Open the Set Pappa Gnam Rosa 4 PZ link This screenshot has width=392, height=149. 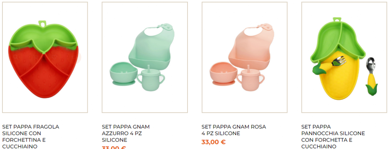click(x=234, y=130)
